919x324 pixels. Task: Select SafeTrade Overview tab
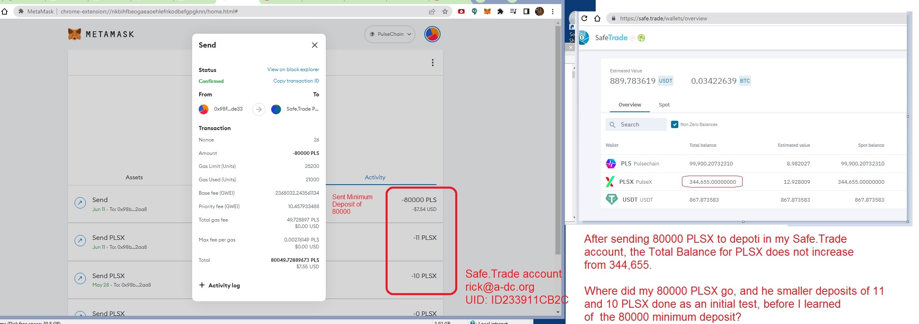[630, 105]
